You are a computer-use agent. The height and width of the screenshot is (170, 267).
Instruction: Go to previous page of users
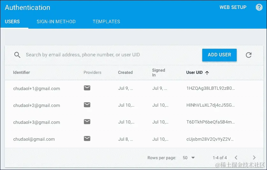coord(236,158)
